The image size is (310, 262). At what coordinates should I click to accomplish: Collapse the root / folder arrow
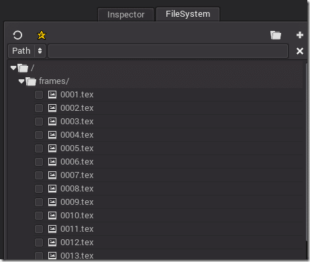[13, 68]
